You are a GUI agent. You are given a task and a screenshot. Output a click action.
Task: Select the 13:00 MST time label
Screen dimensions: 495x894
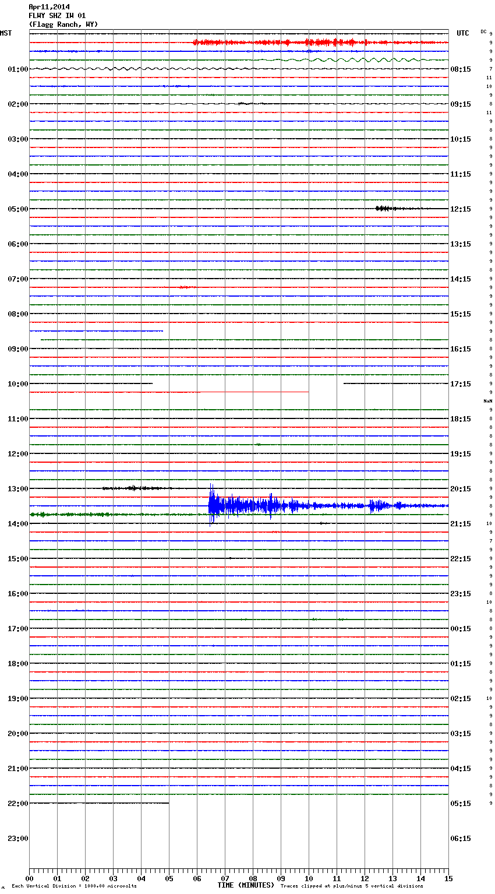pos(18,489)
